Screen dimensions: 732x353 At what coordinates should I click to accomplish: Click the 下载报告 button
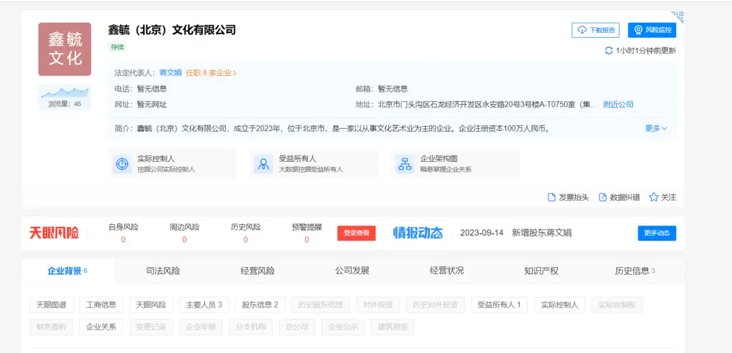[x=595, y=30]
